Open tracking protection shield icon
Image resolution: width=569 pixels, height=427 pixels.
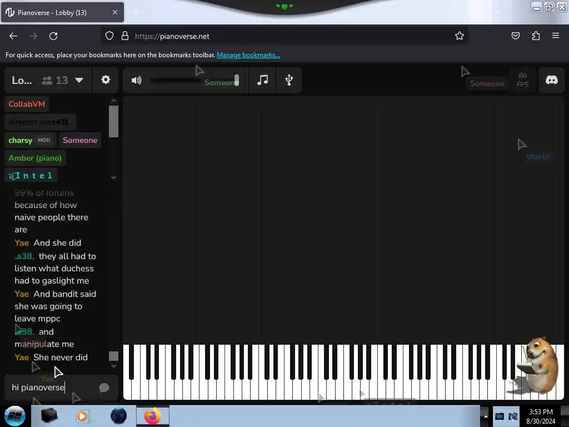point(109,36)
